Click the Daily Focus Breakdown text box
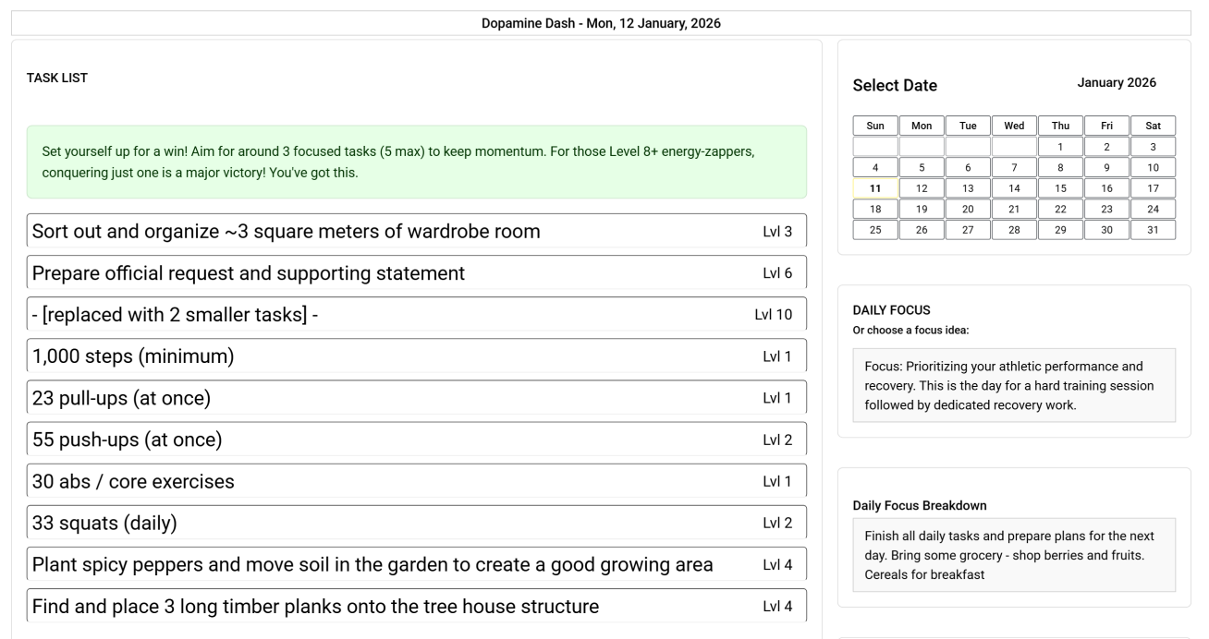Image resolution: width=1209 pixels, height=639 pixels. [x=1014, y=555]
